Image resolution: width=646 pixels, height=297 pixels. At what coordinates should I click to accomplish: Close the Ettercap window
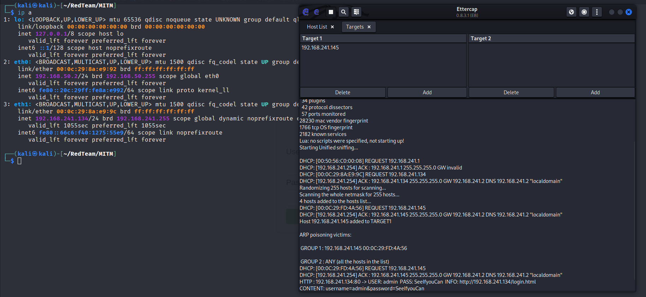click(x=629, y=12)
